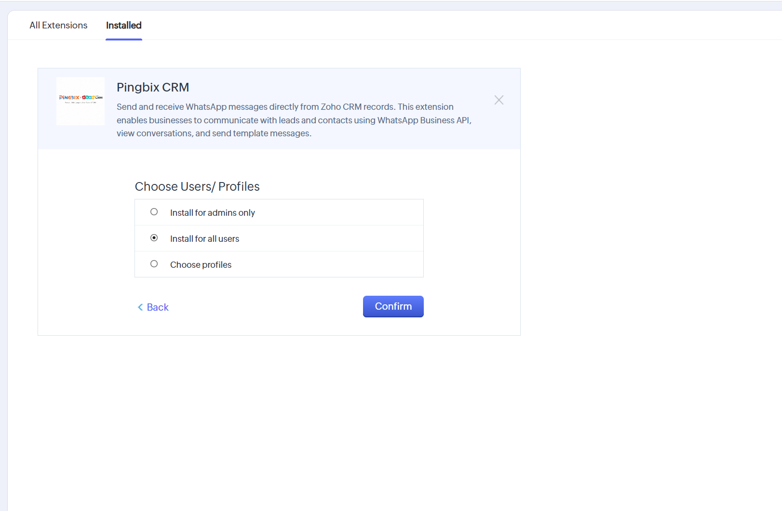The width and height of the screenshot is (782, 511).
Task: Switch to the All Extensions tab
Action: coord(58,25)
